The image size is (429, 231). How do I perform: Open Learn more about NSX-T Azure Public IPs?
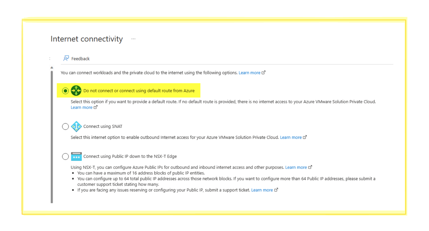[296, 167]
